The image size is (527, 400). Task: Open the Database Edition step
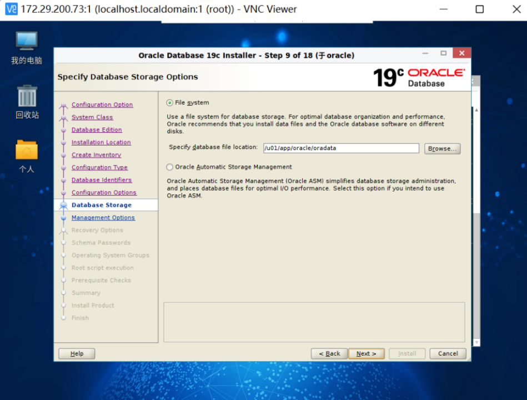97,129
